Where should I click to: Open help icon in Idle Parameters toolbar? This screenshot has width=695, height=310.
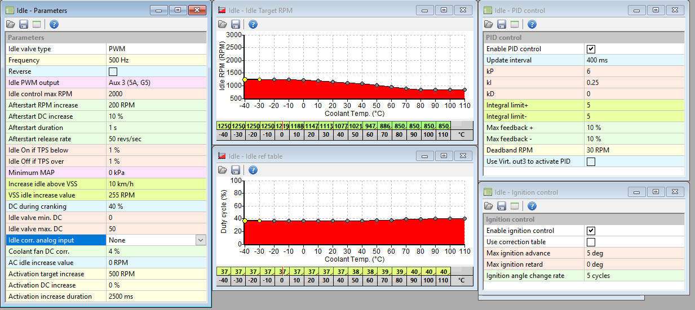[54, 24]
